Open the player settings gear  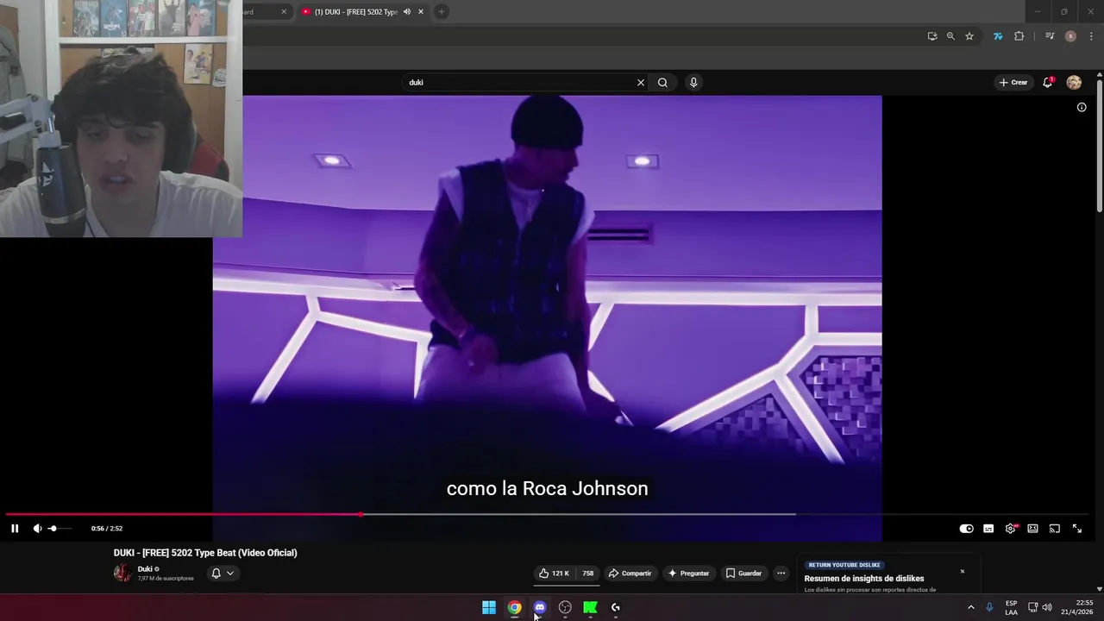1011,529
